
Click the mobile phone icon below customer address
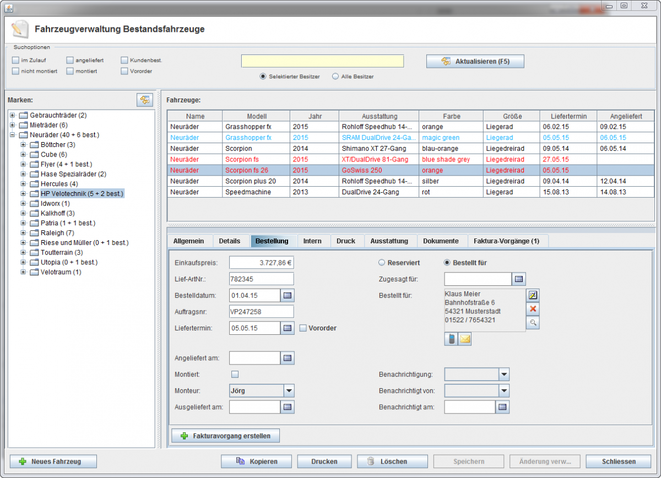coord(451,339)
